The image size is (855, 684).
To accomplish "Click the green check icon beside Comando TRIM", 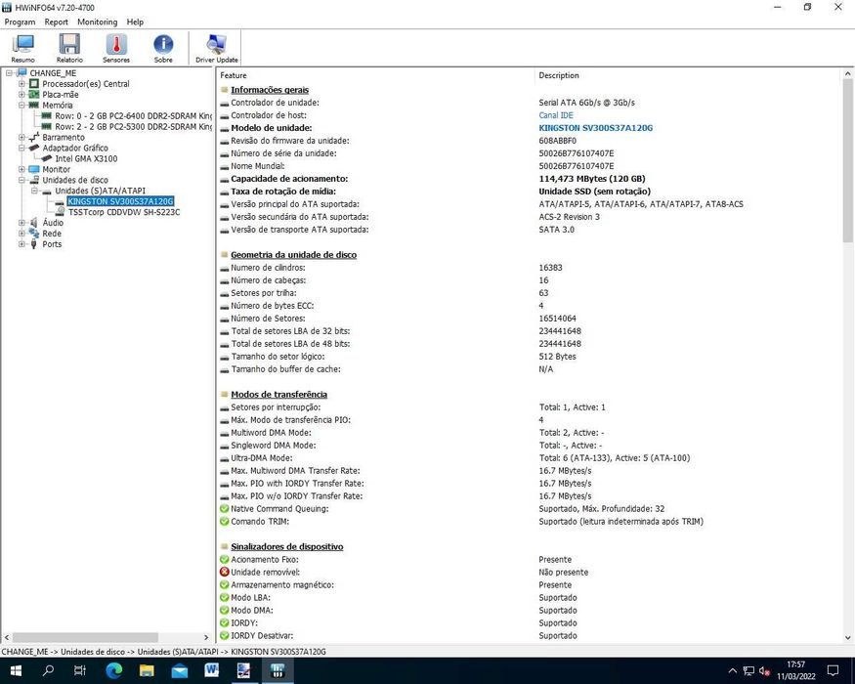I will 224,522.
